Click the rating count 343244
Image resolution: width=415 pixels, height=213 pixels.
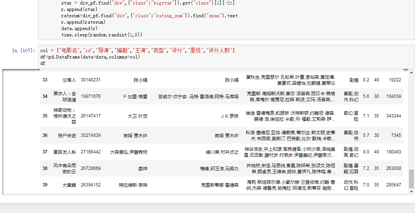pos(394,116)
